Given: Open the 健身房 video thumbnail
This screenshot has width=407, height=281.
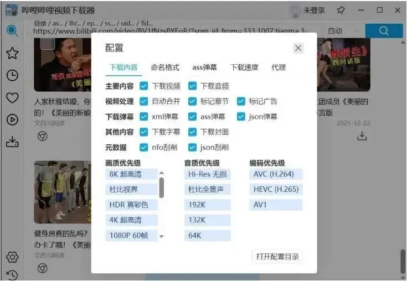Looking at the screenshot, I should [x=62, y=192].
